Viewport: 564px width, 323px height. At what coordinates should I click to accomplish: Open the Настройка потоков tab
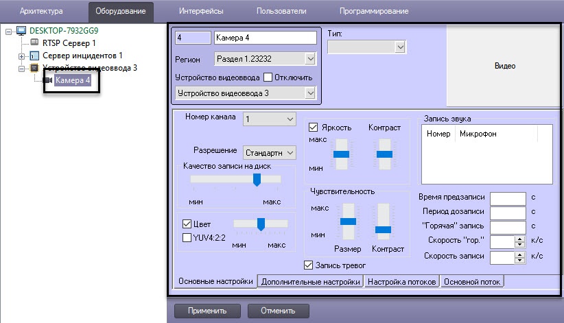coord(401,281)
